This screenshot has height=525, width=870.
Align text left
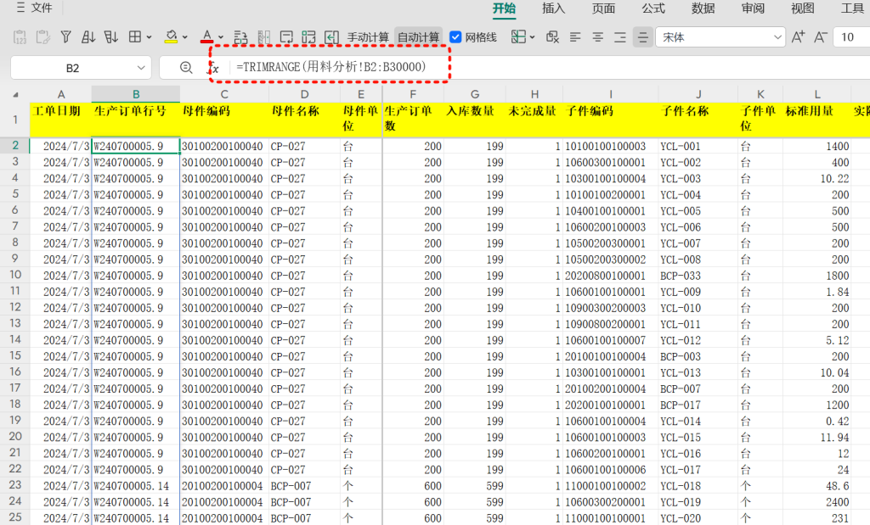[x=575, y=37]
